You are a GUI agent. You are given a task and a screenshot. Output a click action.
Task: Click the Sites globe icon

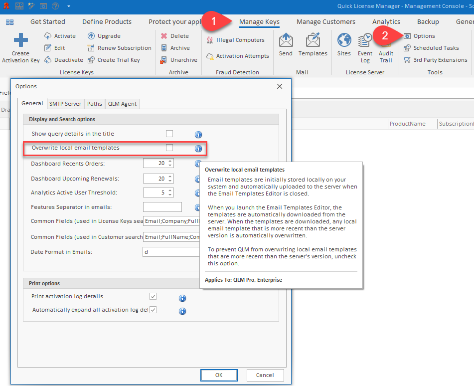(344, 40)
